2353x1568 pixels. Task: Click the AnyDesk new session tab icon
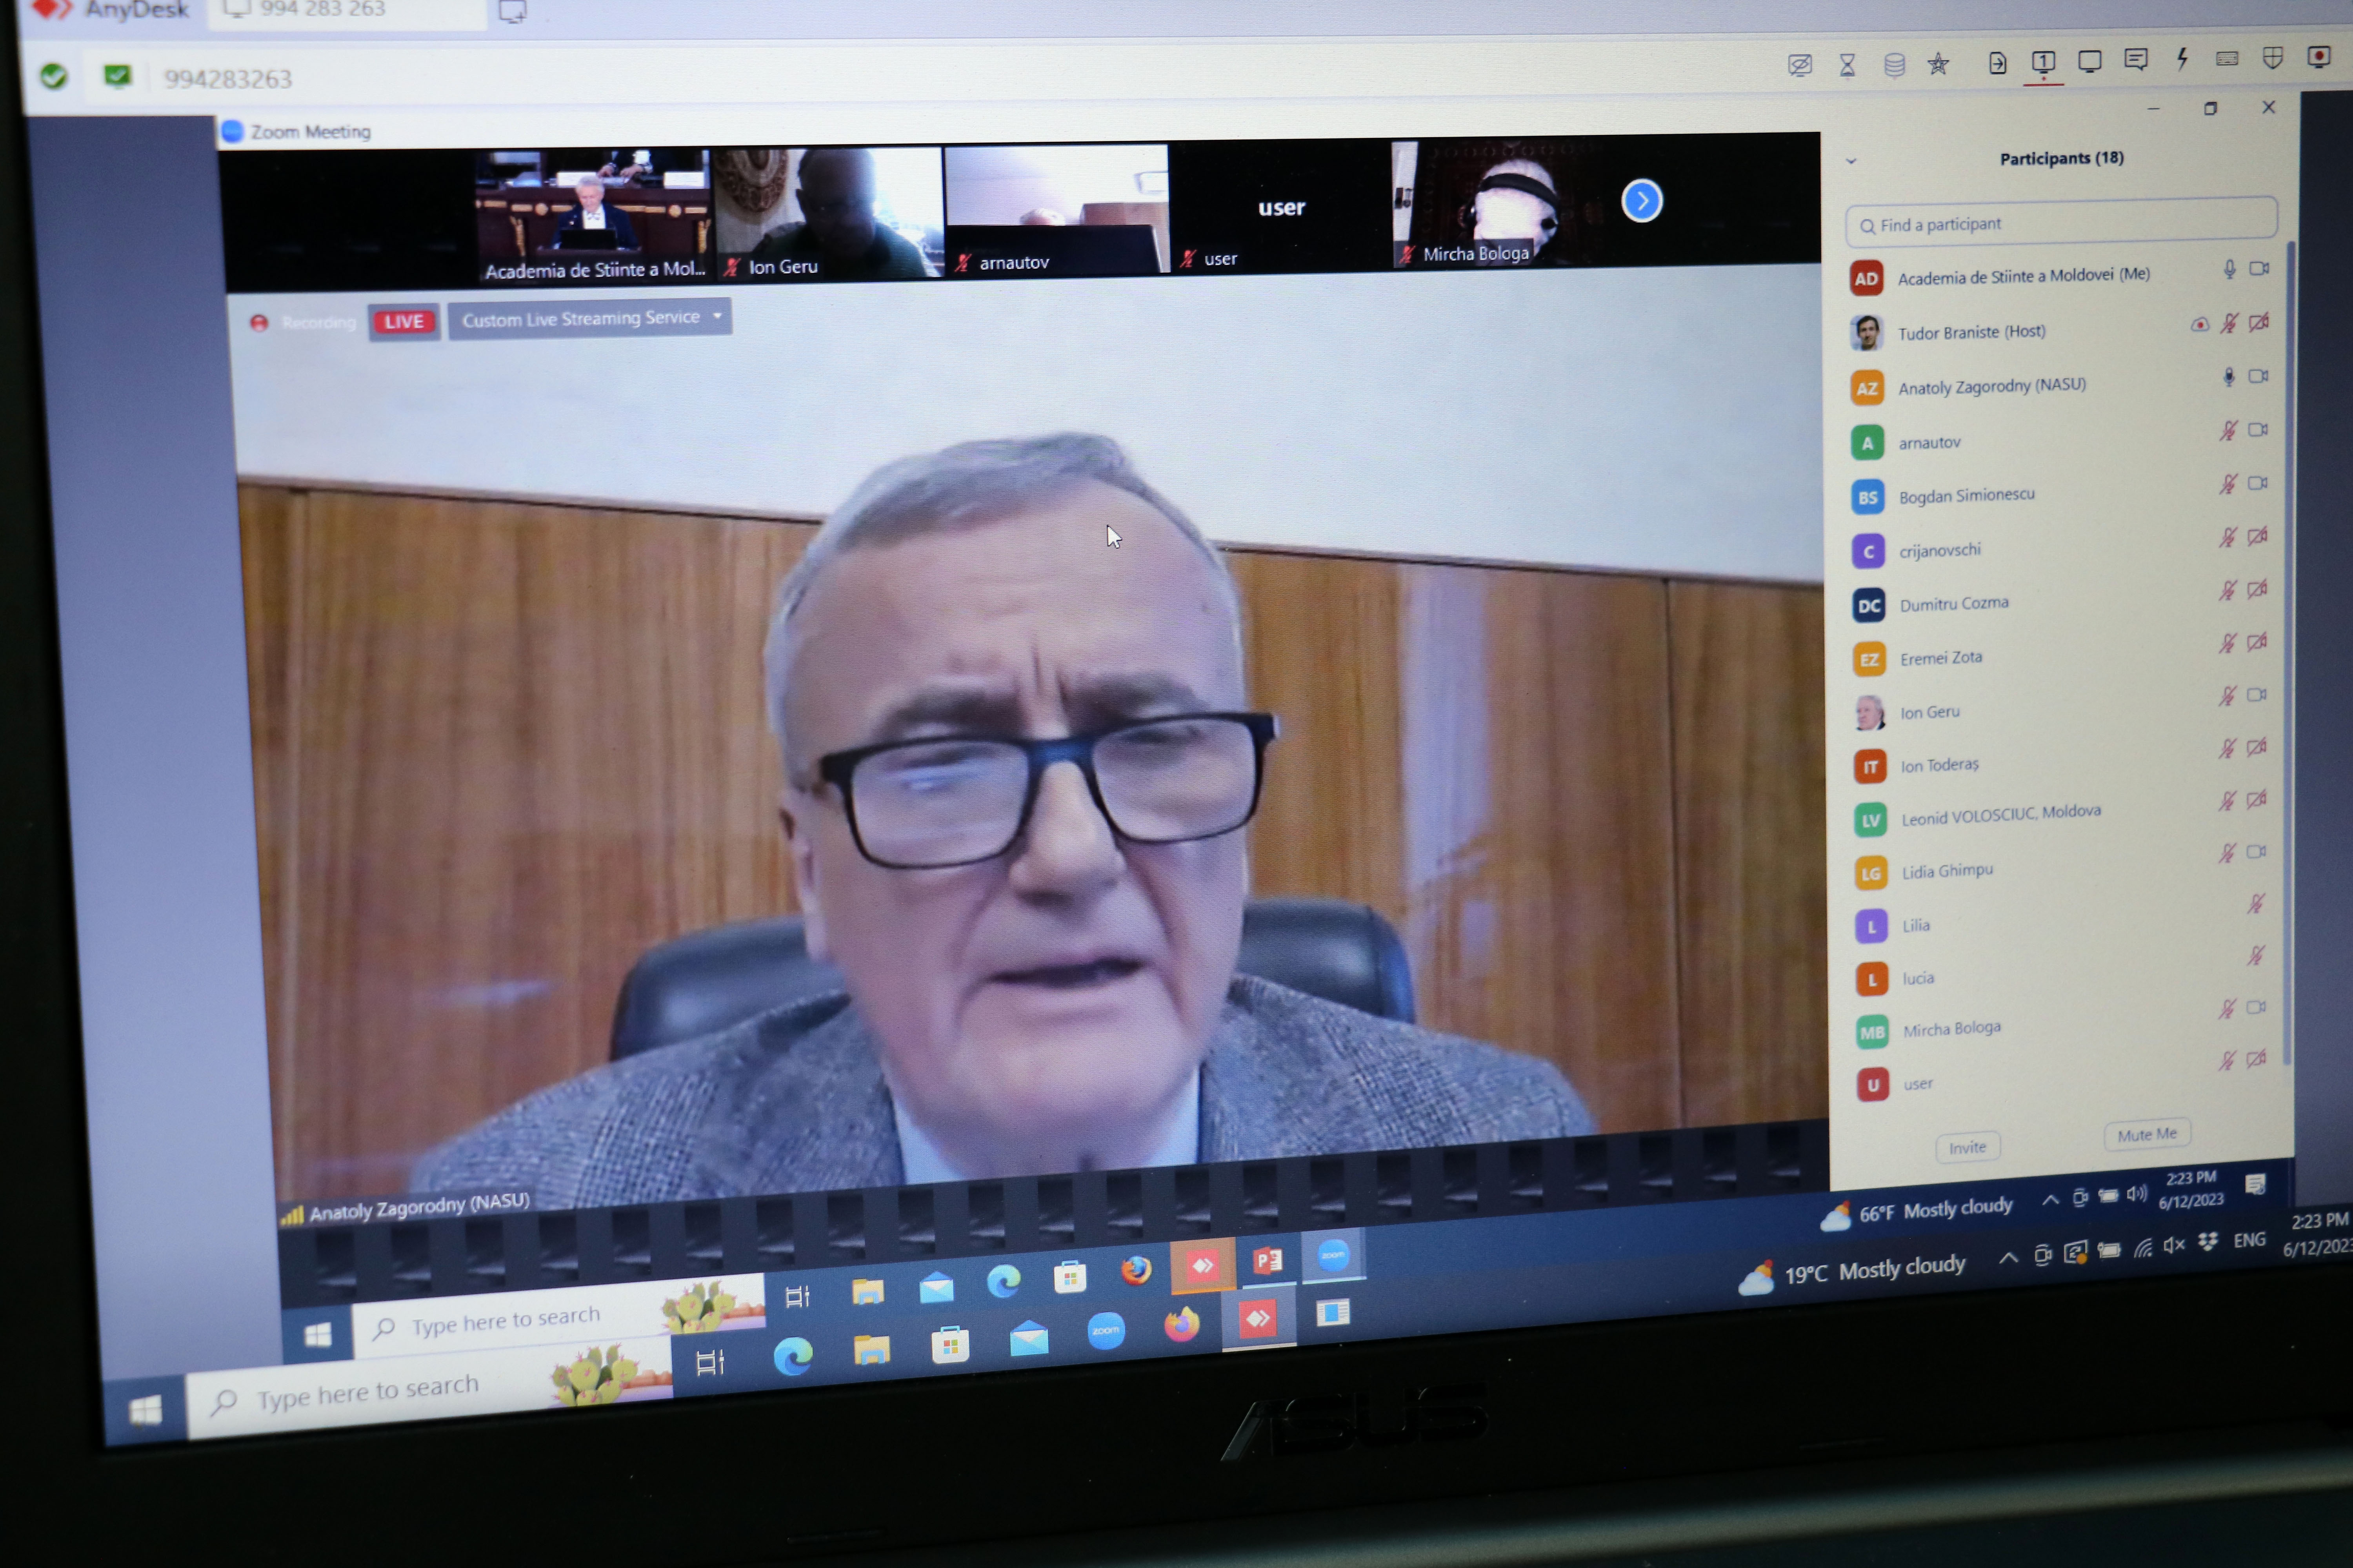pyautogui.click(x=511, y=11)
